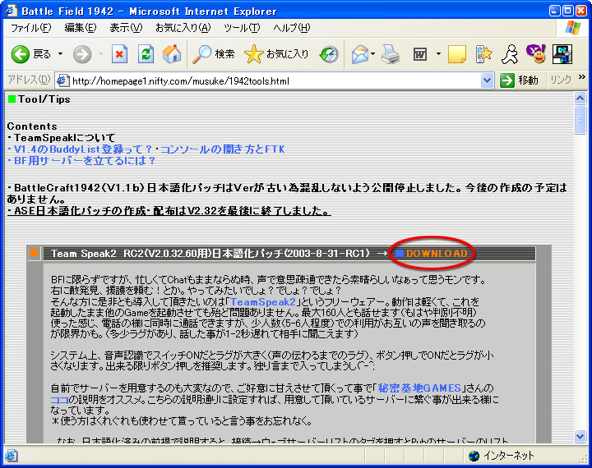Image resolution: width=592 pixels, height=468 pixels.
Task: Edit the page with the Word icon
Action: 420,54
